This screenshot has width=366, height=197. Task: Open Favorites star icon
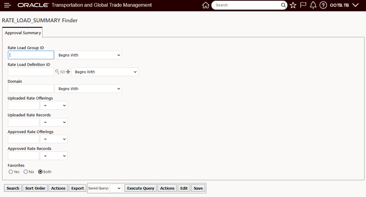pos(293,5)
